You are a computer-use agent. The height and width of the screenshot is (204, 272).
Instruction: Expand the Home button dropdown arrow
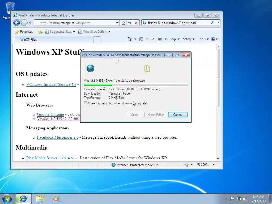point(135,39)
